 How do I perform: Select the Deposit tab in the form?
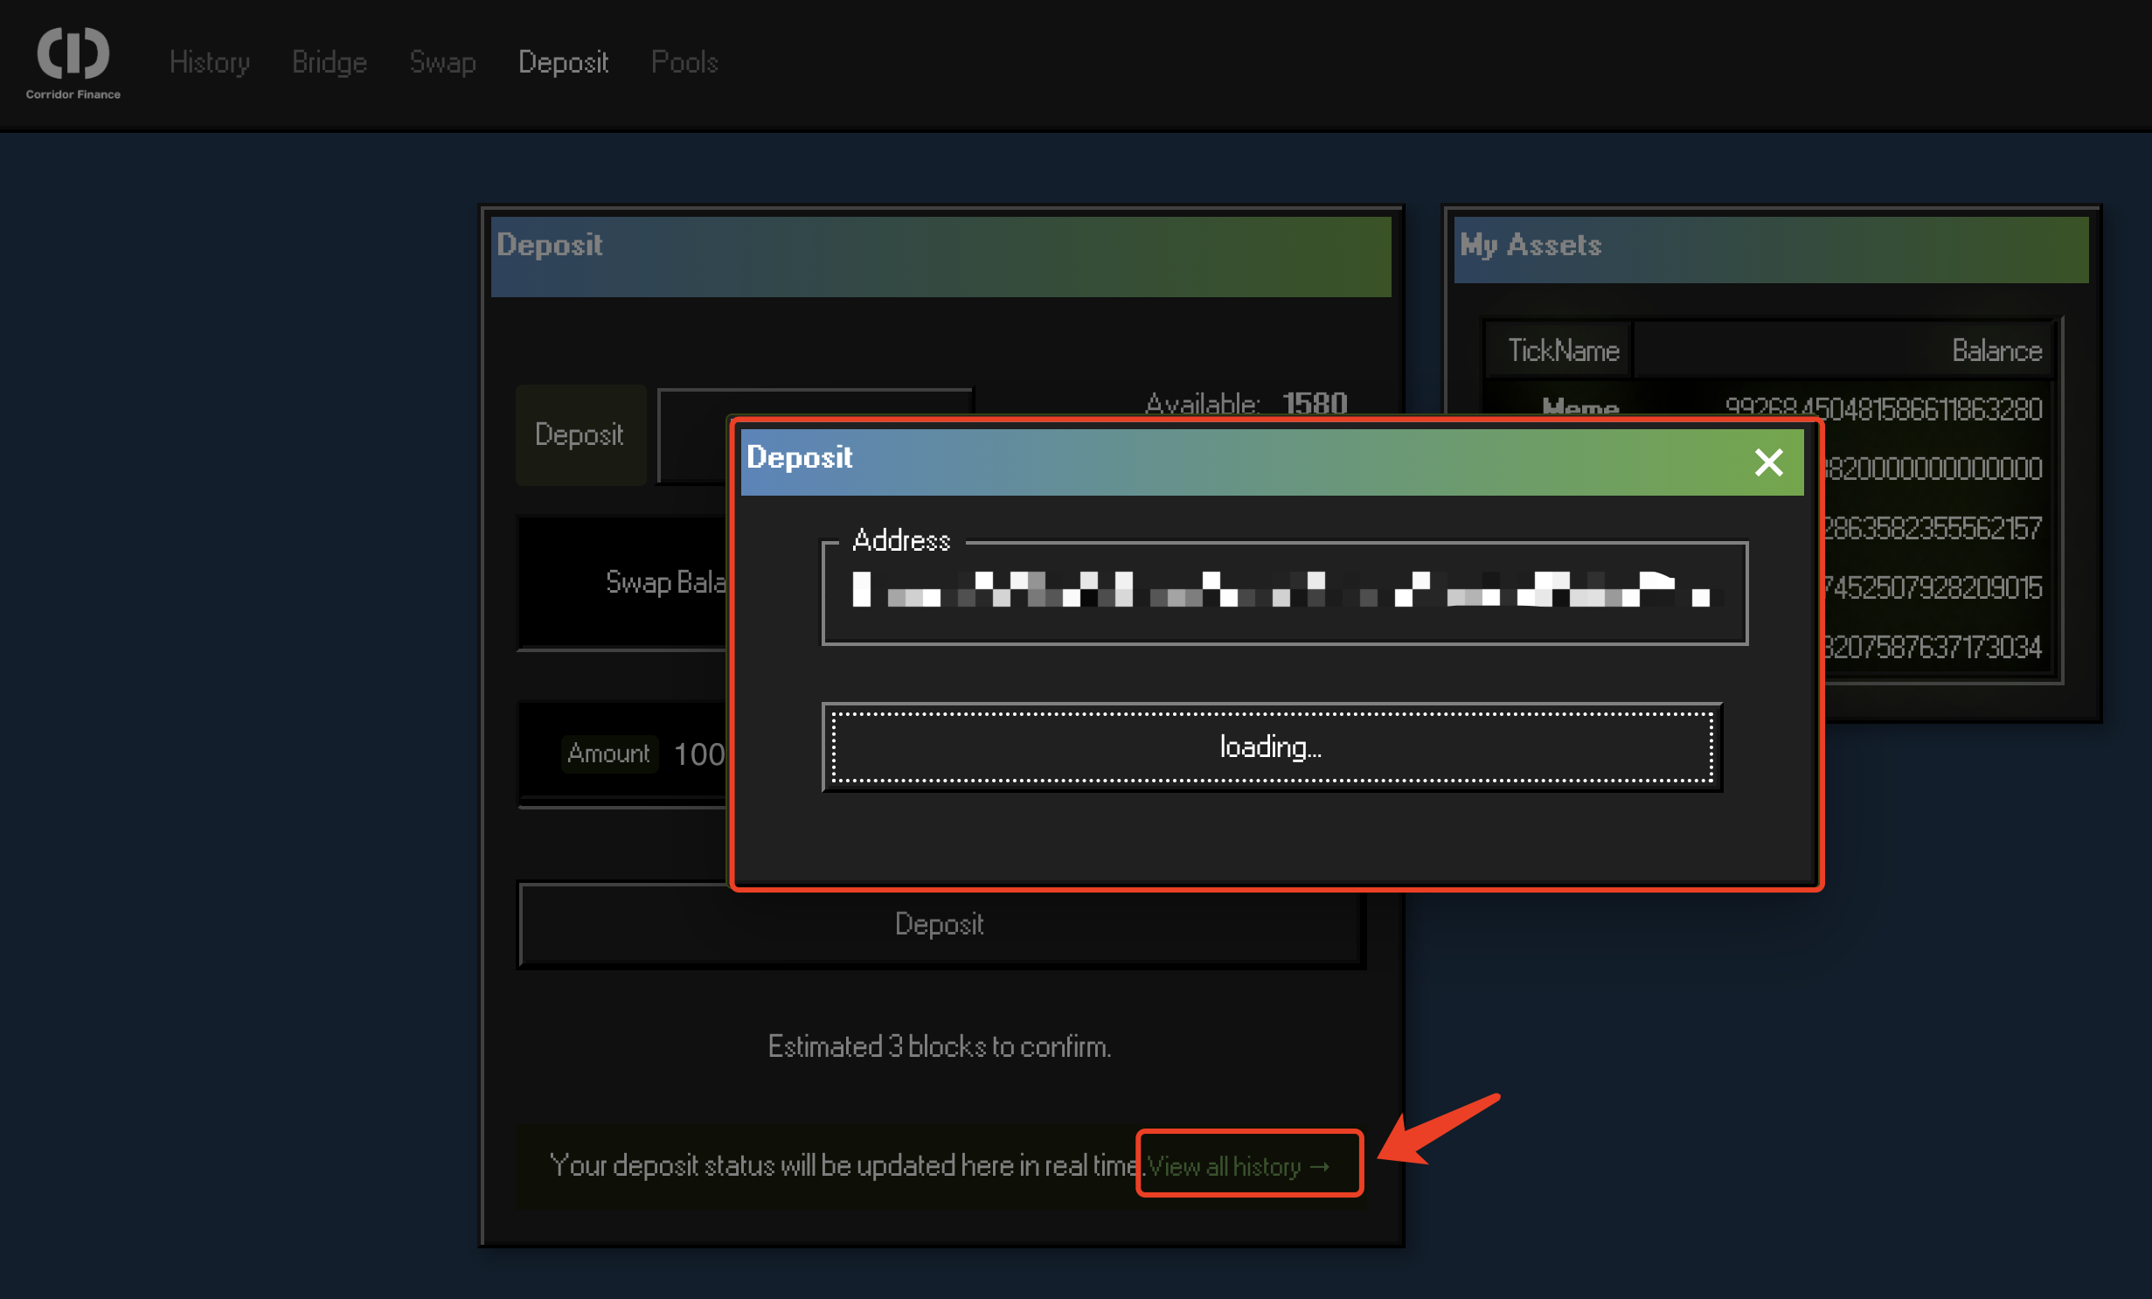pos(580,434)
